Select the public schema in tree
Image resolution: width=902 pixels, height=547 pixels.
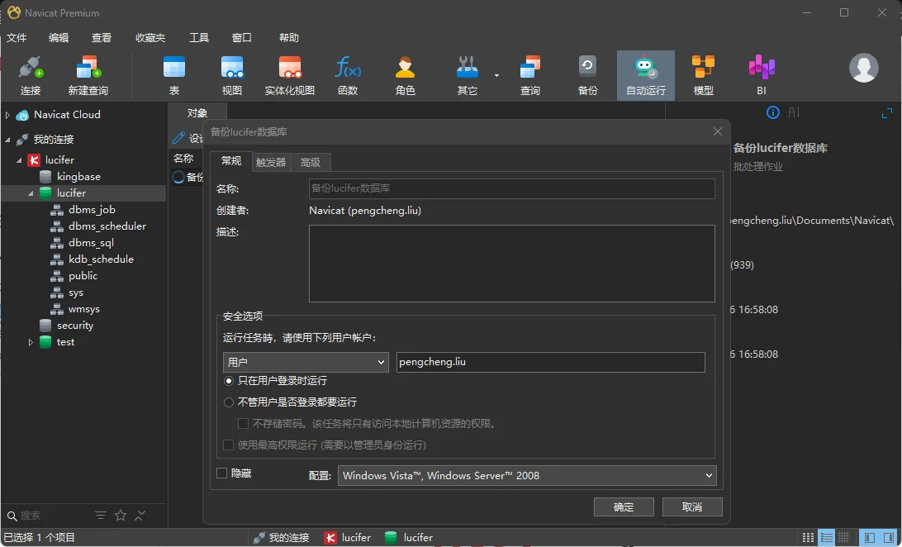[83, 275]
